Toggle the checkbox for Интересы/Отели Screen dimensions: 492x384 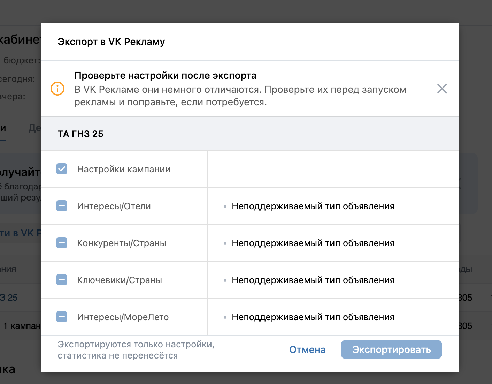62,206
